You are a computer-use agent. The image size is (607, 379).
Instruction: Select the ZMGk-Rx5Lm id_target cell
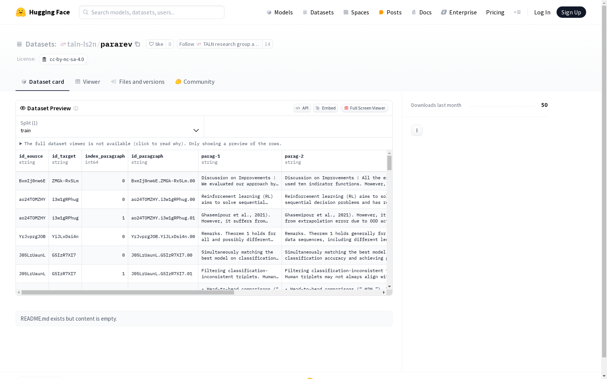[x=65, y=181]
